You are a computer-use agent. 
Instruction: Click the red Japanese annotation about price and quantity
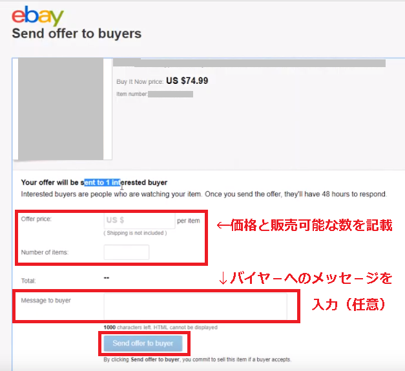(x=305, y=225)
